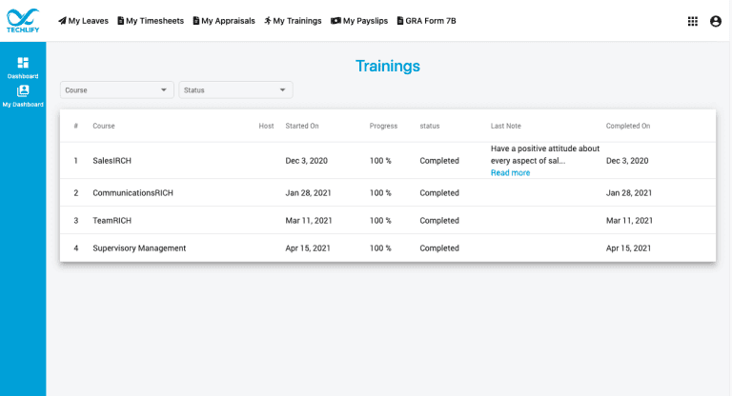The image size is (732, 396).
Task: Click the My Trainings running icon
Action: 268,21
